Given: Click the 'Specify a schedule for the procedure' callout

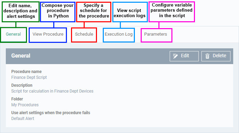Looking at the screenshot, I should tap(94, 12).
